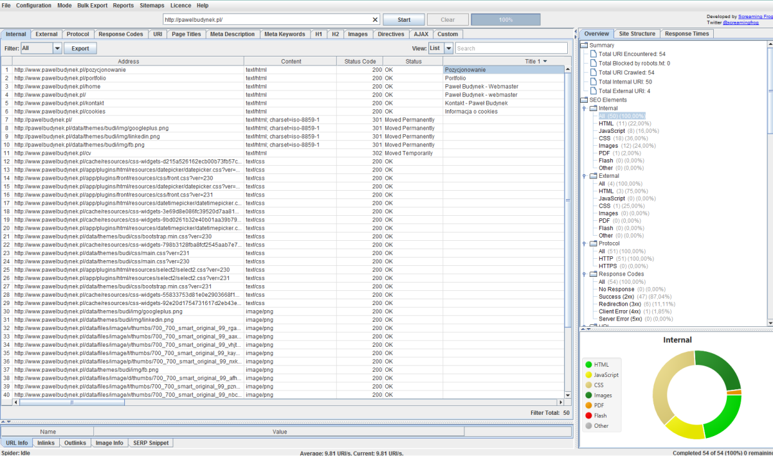
Task: Clear the URL field with the X icon
Action: [376, 20]
